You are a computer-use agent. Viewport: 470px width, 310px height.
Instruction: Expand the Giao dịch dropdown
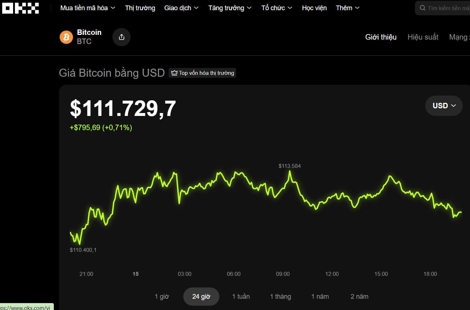coord(182,8)
